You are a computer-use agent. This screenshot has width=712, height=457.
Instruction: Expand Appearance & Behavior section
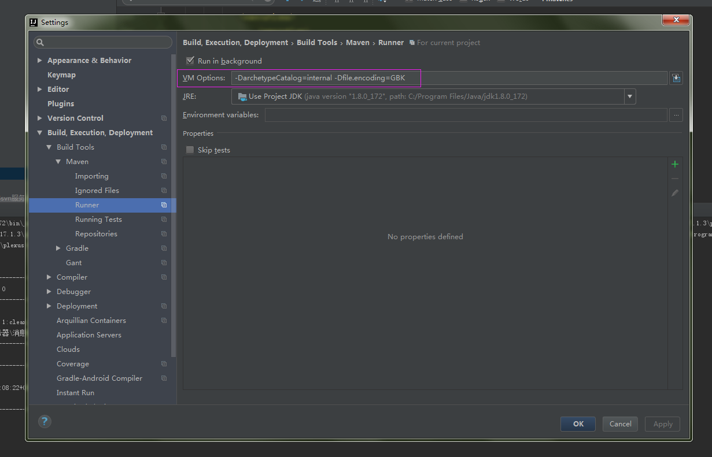click(x=39, y=60)
